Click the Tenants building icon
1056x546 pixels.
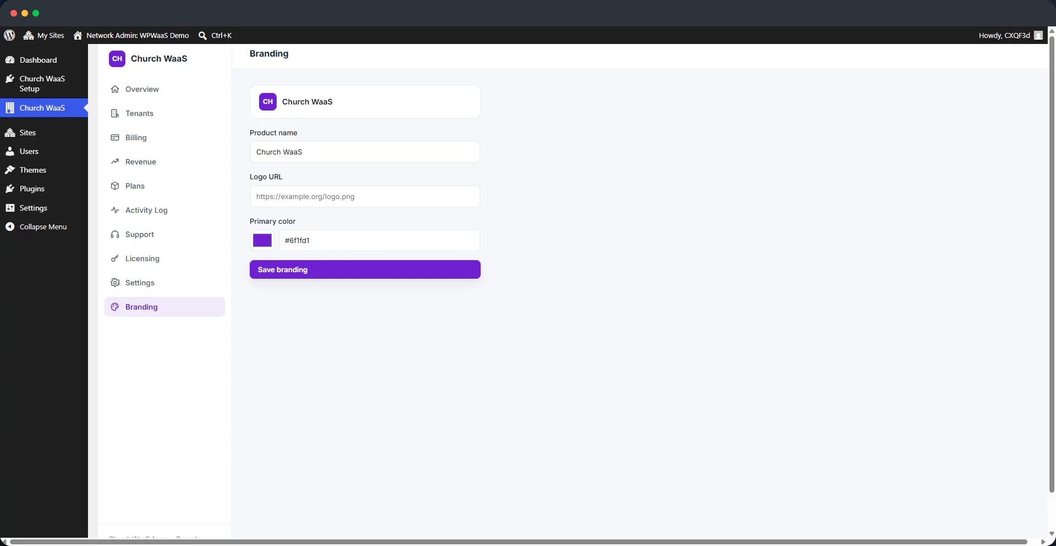(115, 113)
